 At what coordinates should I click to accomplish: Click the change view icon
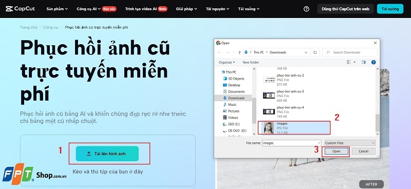pos(349,62)
